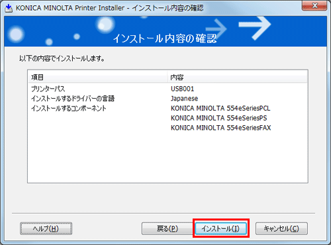This screenshot has width=331, height=245.
Task: Close the Printer Installer window
Action: (x=314, y=5)
